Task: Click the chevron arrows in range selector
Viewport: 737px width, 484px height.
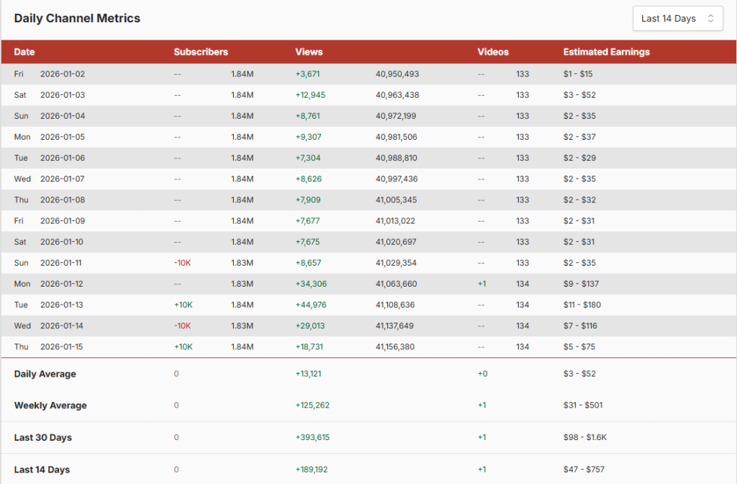Action: [711, 19]
